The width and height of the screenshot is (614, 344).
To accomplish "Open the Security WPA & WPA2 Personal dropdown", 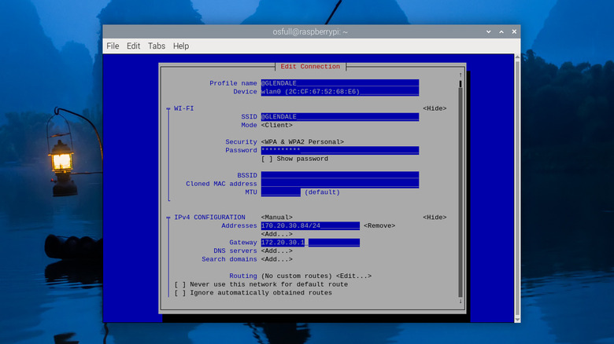I will point(302,142).
